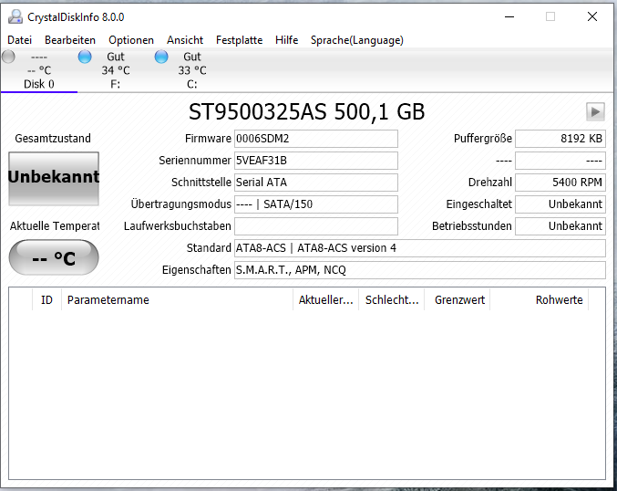
Task: Click the Schnittstelle field Serial ATA
Action: click(316, 183)
